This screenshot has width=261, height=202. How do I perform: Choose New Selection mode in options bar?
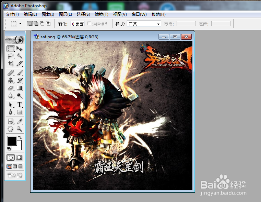coord(30,24)
